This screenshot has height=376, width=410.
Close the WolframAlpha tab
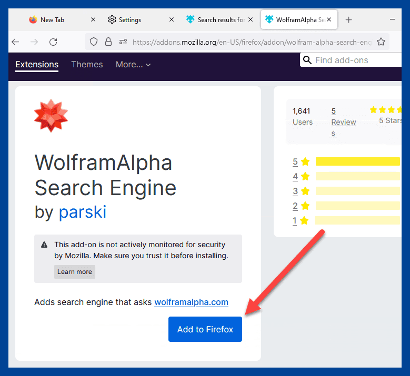click(x=329, y=19)
